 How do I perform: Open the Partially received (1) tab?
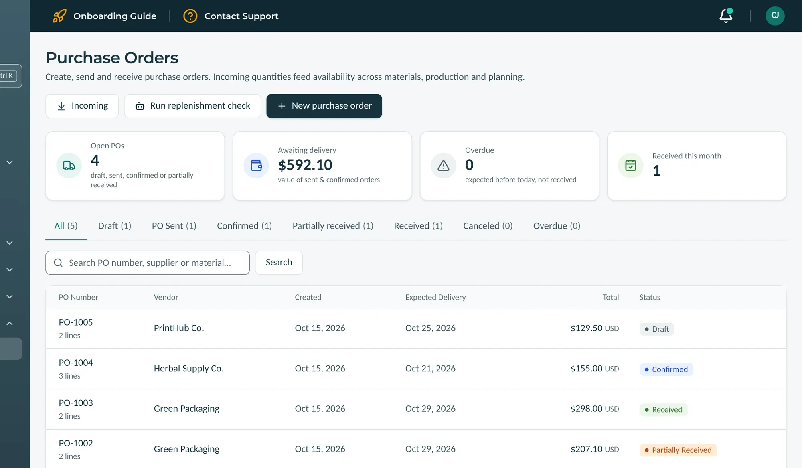point(333,226)
